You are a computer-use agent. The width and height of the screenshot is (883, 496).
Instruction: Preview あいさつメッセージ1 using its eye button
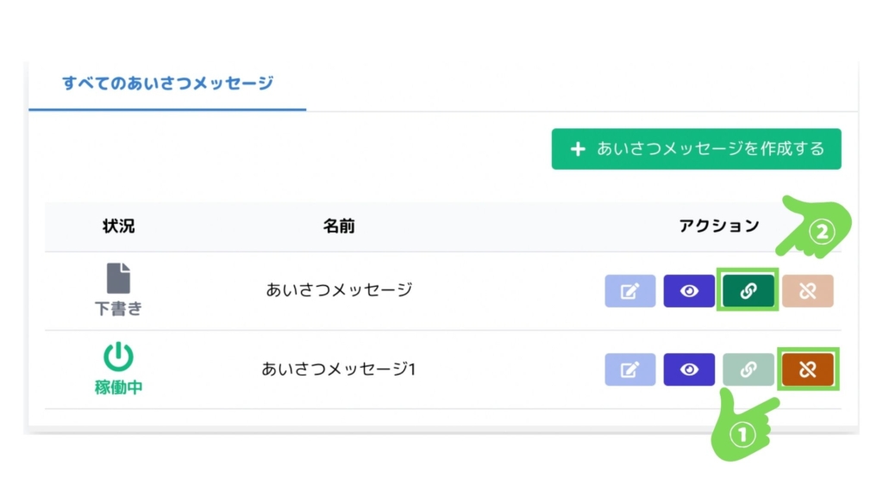pyautogui.click(x=689, y=369)
